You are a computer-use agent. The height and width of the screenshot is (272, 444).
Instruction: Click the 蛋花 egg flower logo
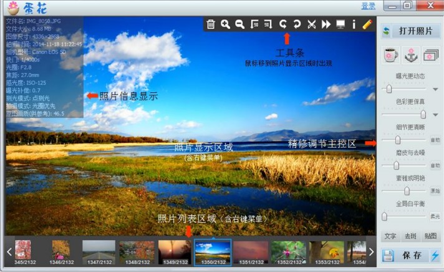pos(27,8)
